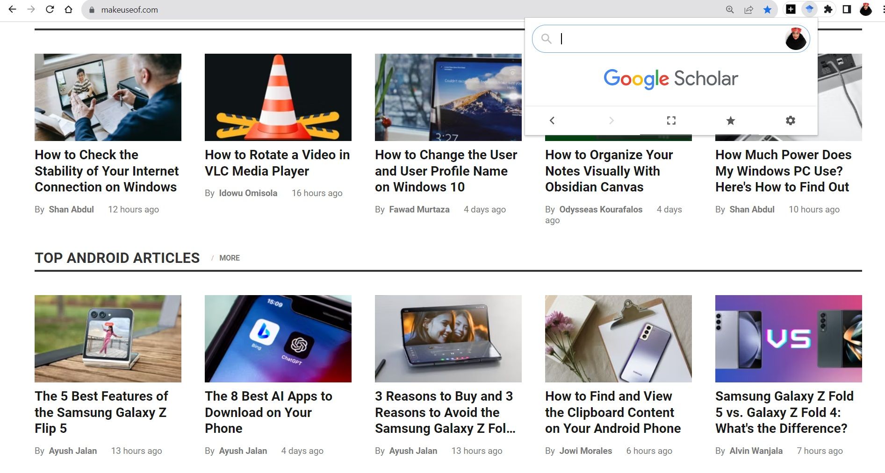Open the account avatar in Scholar popup
Image resolution: width=885 pixels, height=473 pixels.
coord(796,39)
